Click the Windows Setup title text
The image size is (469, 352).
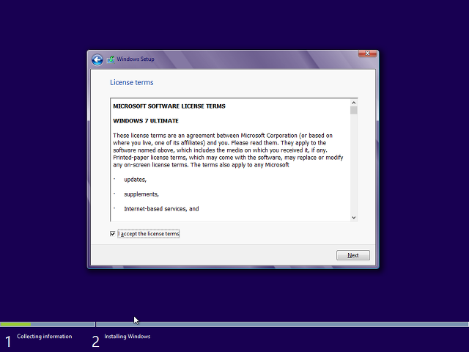click(x=136, y=59)
